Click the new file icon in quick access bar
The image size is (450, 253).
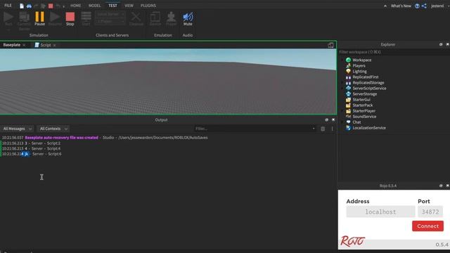pyautogui.click(x=22, y=6)
